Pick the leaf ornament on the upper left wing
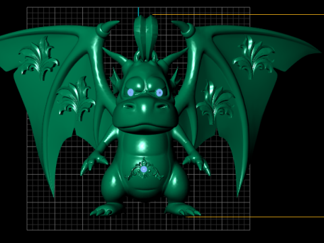This screenshot has width=324, height=243. (x=38, y=59)
